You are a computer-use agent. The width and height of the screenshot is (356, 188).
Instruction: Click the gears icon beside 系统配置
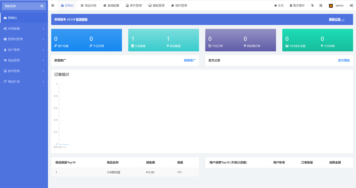[5, 28]
